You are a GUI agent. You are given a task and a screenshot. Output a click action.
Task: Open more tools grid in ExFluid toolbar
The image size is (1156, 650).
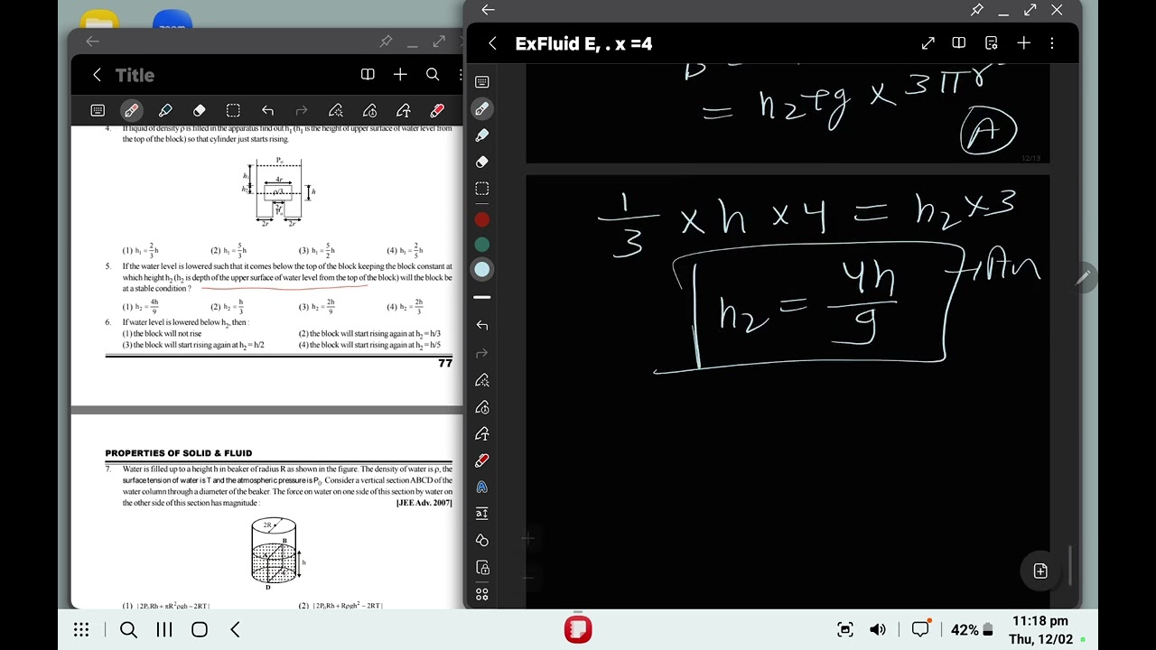pyautogui.click(x=482, y=594)
